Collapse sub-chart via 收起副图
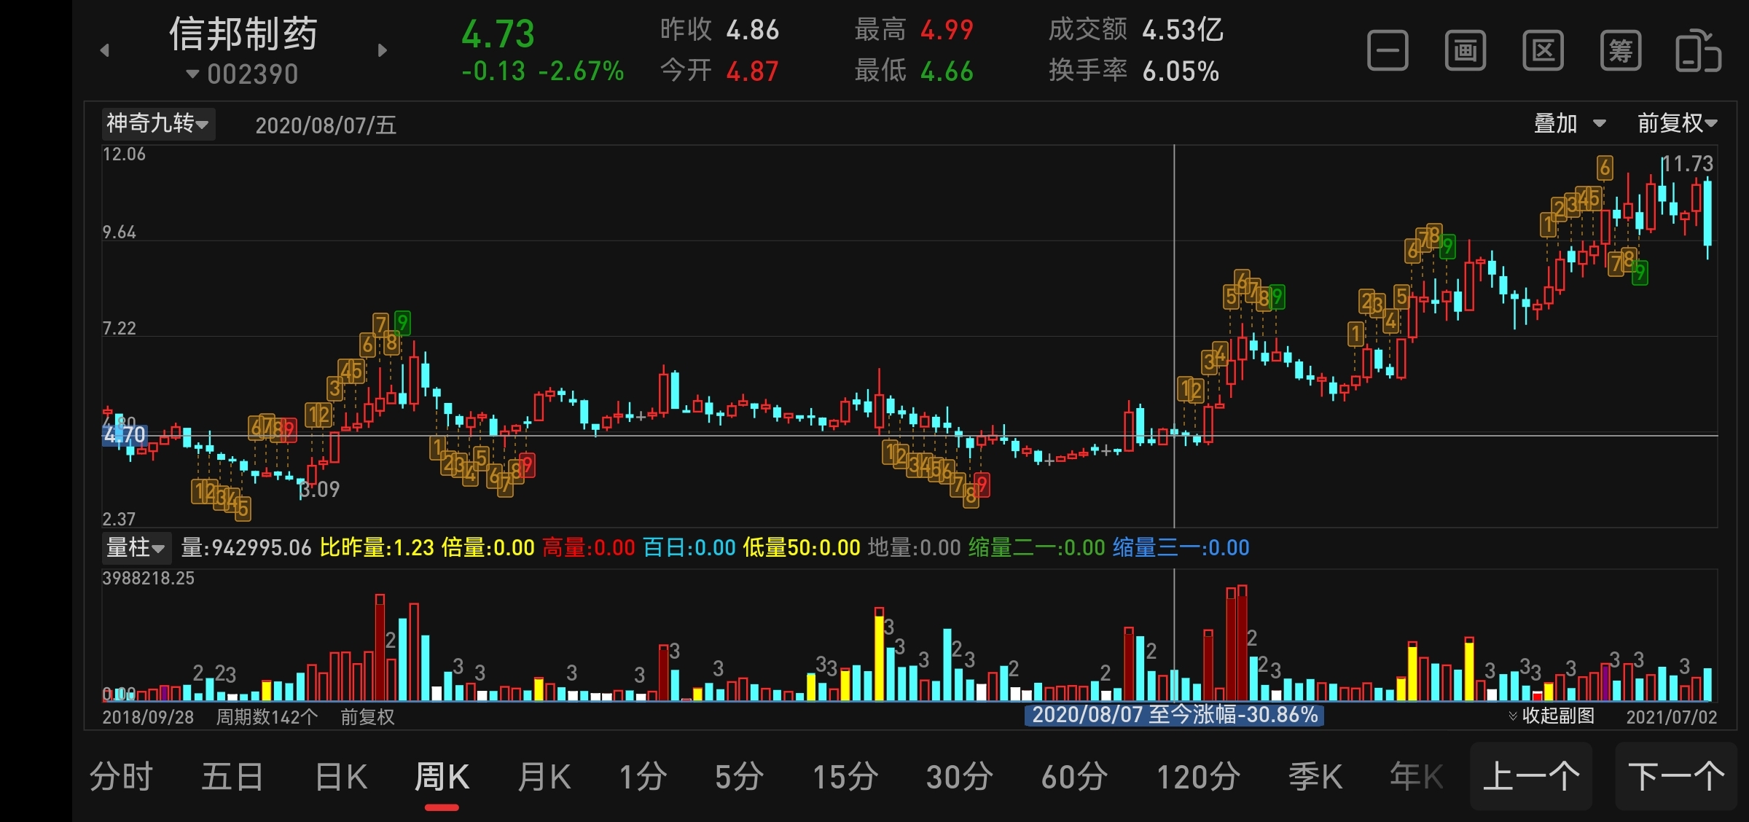Viewport: 1749px width, 822px height. pos(1552,716)
